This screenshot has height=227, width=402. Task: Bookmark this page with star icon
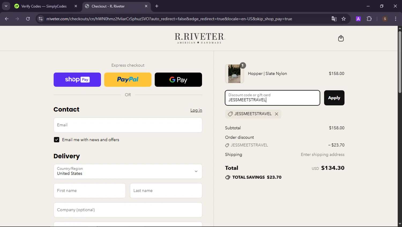(344, 19)
